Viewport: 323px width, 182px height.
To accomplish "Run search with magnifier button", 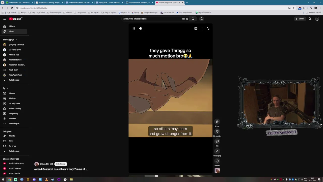I will 193,19.
